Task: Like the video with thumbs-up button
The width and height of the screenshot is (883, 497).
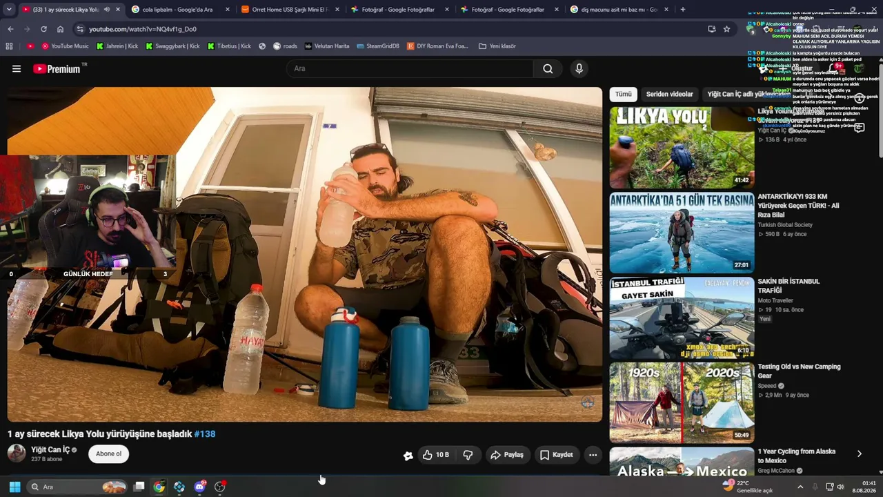Action: [x=436, y=455]
